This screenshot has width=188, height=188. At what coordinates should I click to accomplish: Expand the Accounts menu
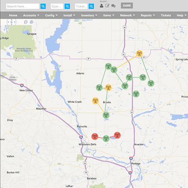pyautogui.click(x=31, y=15)
